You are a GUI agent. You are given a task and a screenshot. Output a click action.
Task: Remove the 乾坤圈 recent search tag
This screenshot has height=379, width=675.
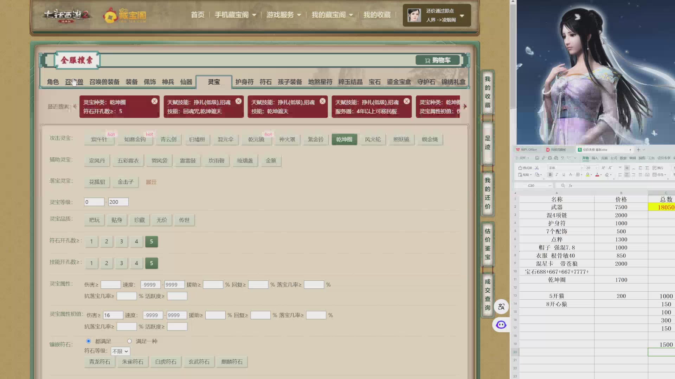(x=154, y=101)
